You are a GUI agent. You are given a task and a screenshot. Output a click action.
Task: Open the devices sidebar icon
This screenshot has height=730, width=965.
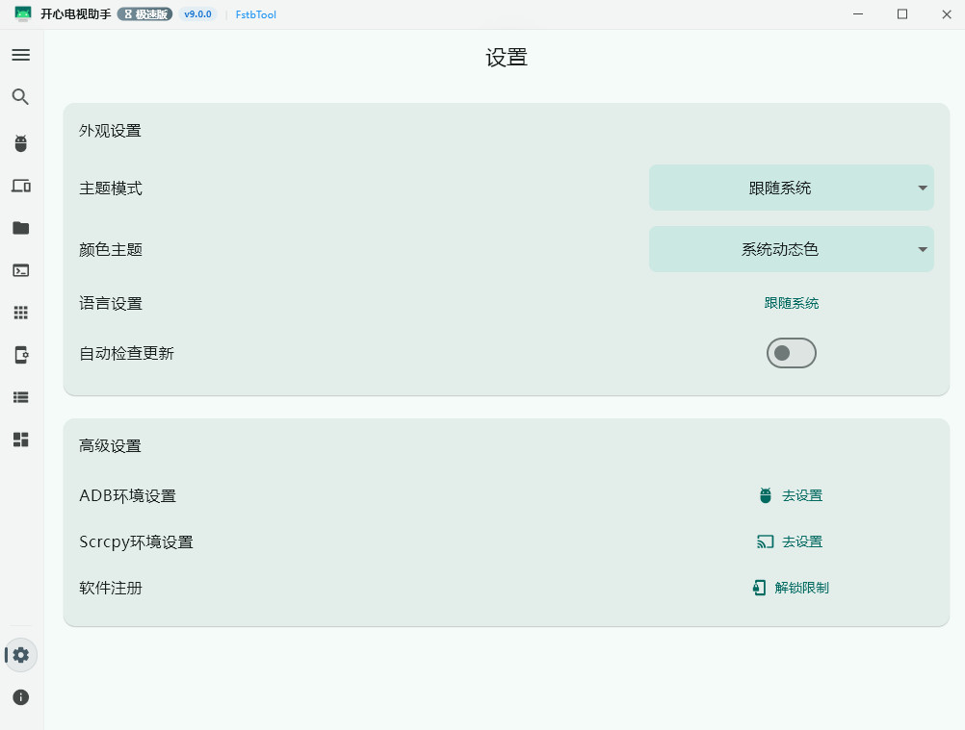(21, 186)
